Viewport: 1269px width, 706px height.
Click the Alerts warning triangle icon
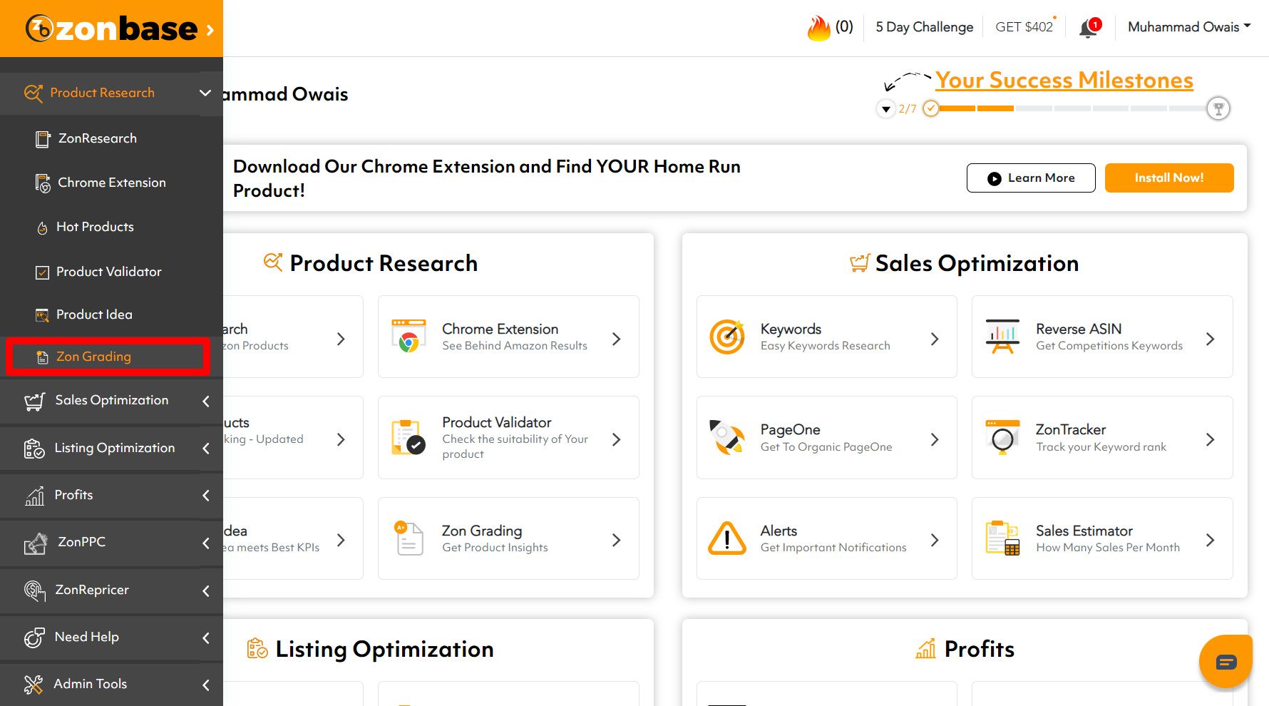click(x=727, y=538)
